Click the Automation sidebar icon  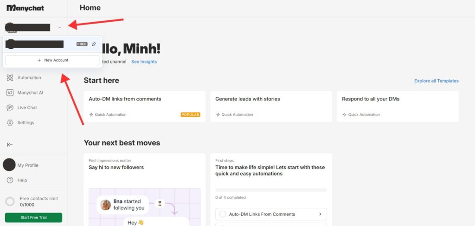pyautogui.click(x=10, y=78)
